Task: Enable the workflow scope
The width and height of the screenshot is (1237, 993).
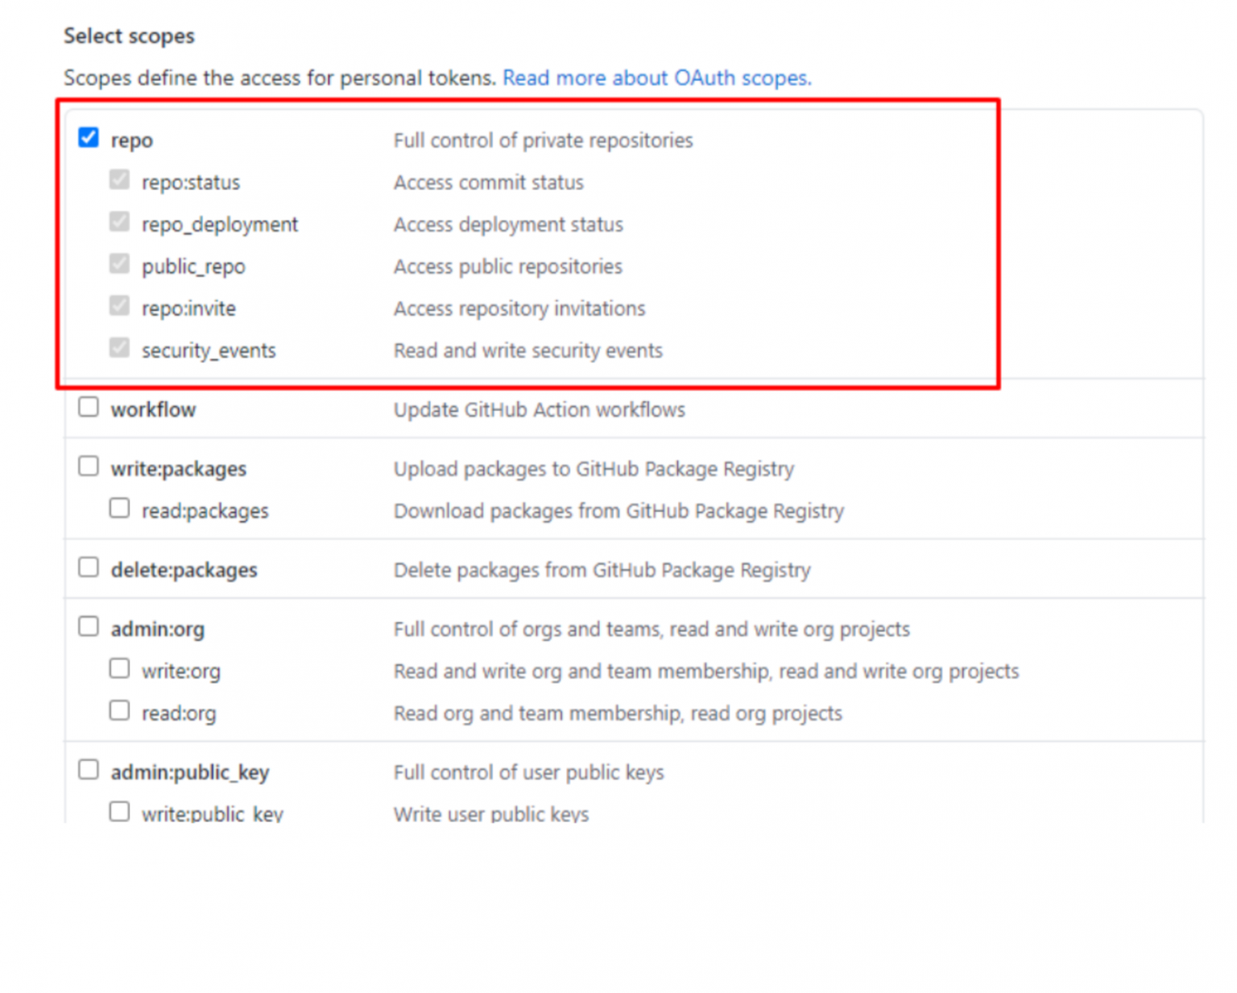Action: coord(89,407)
